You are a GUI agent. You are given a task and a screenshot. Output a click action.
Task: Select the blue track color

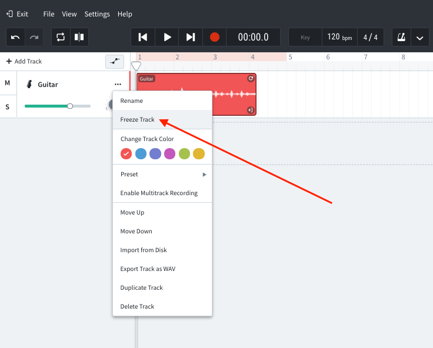(141, 153)
